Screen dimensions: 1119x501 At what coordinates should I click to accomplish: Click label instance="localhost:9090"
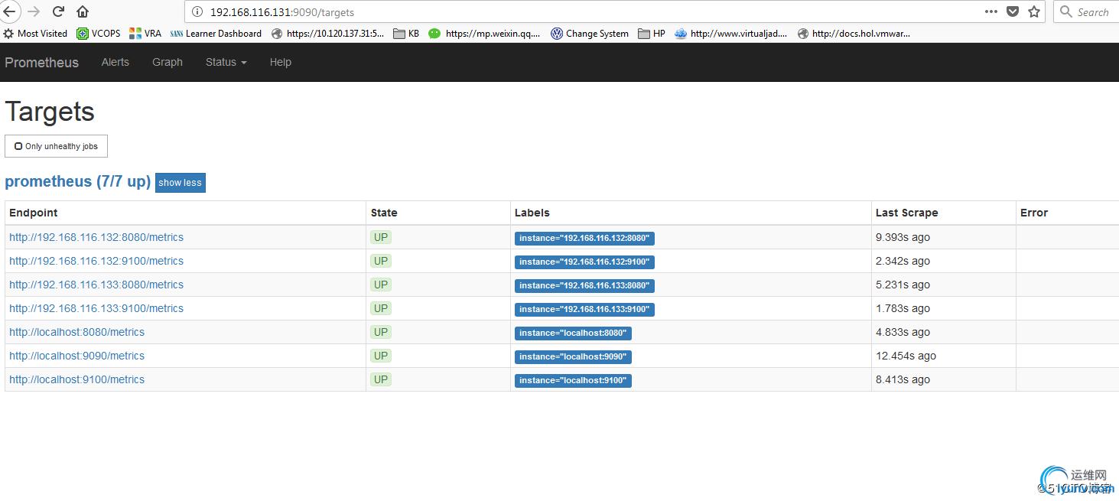(x=573, y=356)
